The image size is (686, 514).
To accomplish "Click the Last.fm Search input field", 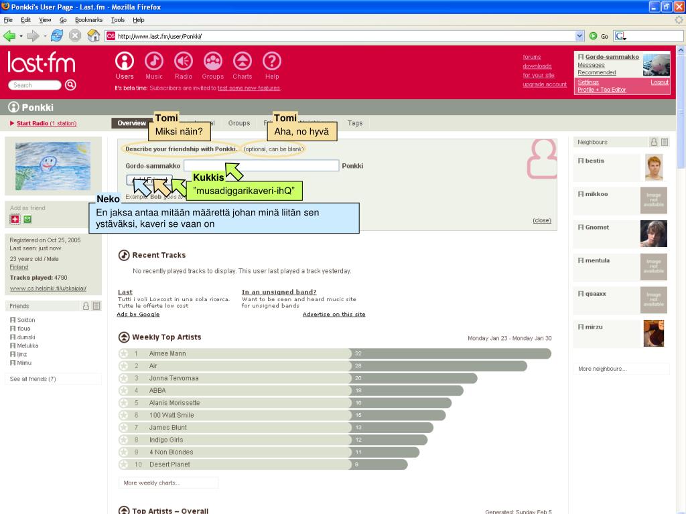I will click(34, 85).
